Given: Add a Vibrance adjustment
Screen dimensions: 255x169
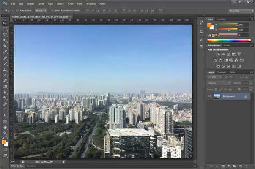Looking at the screenshot, I should click(x=239, y=54).
